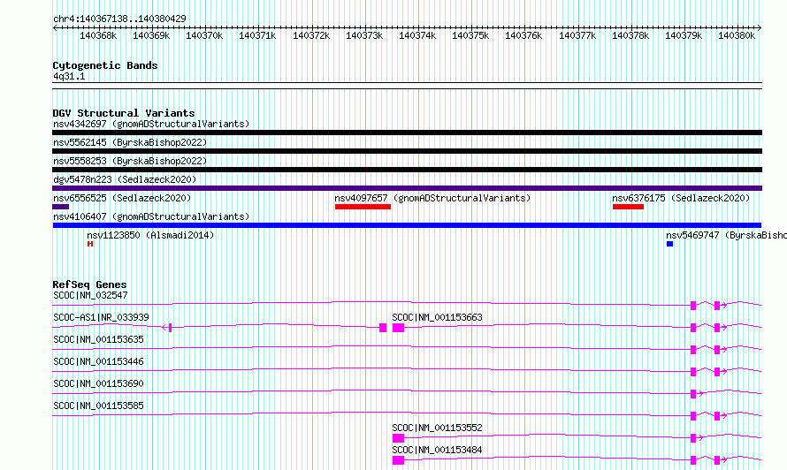This screenshot has height=470, width=787.
Task: Open SCOC|NM_001153446 transcript label
Action: 98,361
